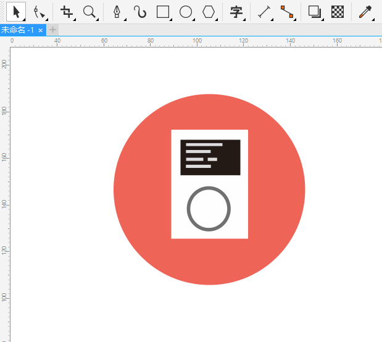Select the Zoom magnifier tool
Screen dimensions: 382x342
click(x=89, y=12)
